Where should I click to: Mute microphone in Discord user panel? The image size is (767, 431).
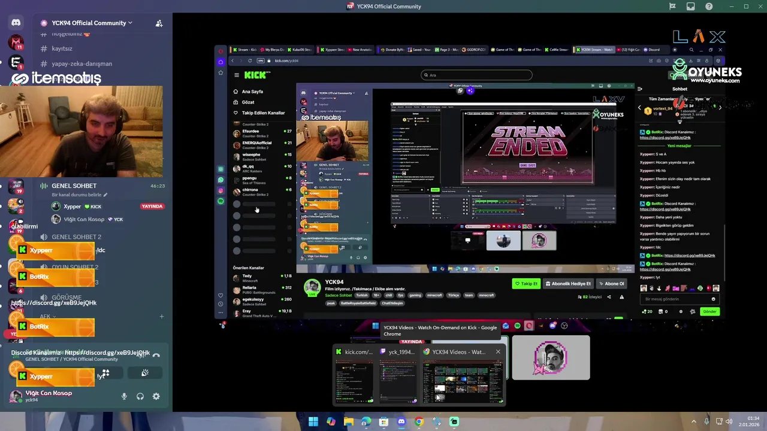[124, 396]
